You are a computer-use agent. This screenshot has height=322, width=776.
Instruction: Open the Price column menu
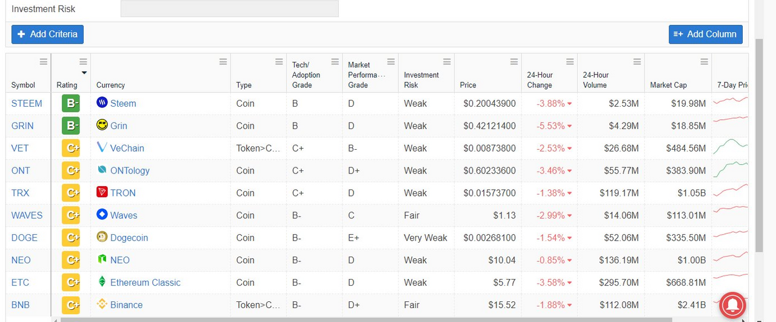point(514,62)
